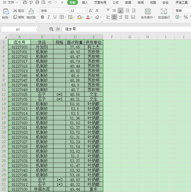This screenshot has height=192, width=191.
Task: Click Wrap Text 自动换行 button
Action: (x=164, y=14)
